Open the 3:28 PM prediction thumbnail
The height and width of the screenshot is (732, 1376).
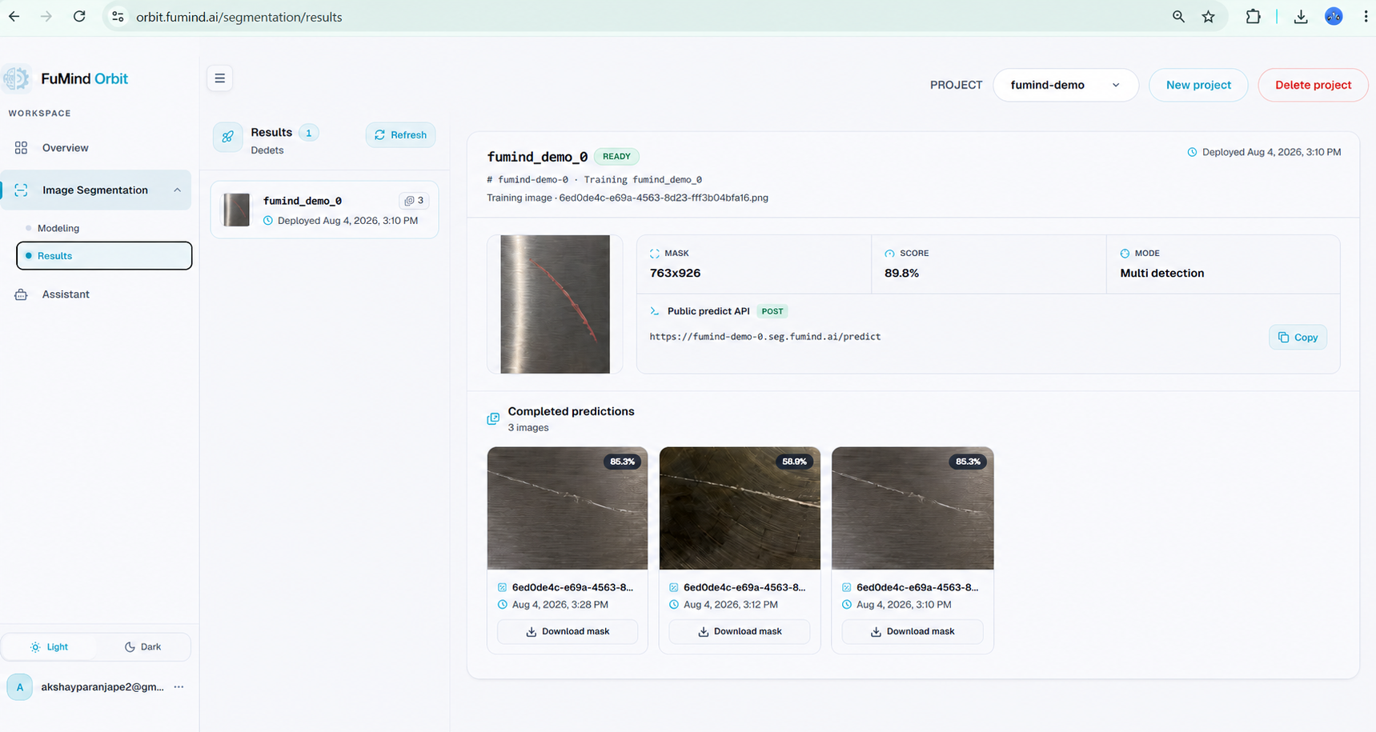click(x=568, y=508)
